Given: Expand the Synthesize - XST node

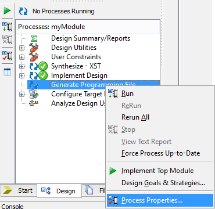Looking at the screenshot, I should [21, 66].
